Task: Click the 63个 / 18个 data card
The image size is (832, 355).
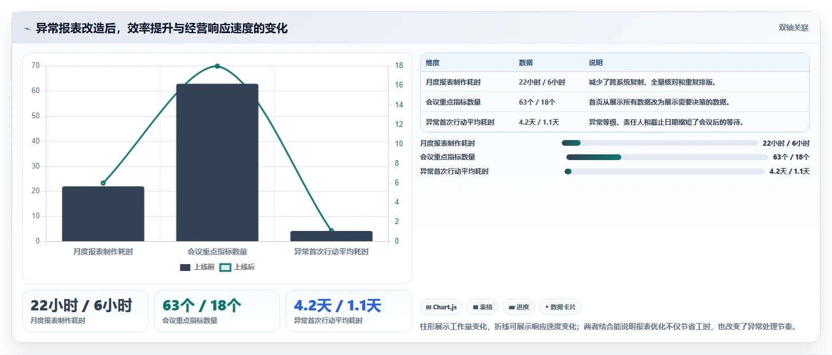Action: coord(217,311)
